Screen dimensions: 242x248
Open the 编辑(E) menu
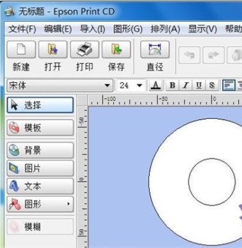[x=58, y=29]
